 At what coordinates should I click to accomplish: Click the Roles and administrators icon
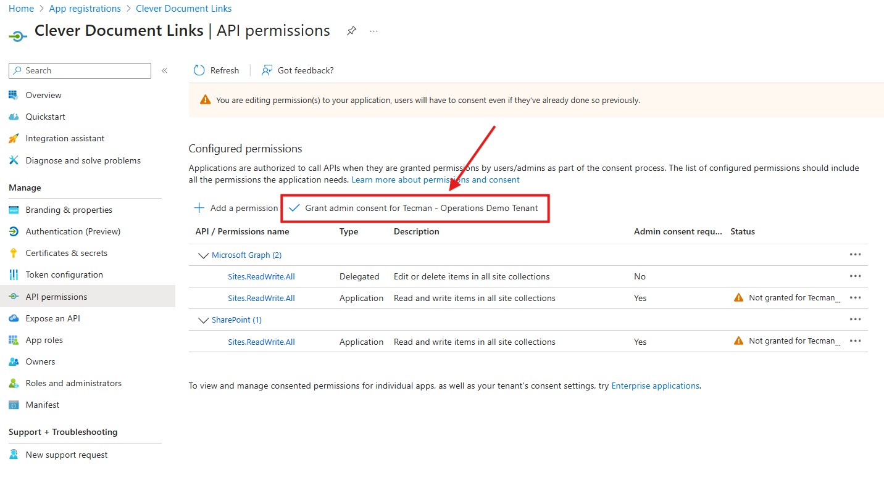tap(14, 383)
